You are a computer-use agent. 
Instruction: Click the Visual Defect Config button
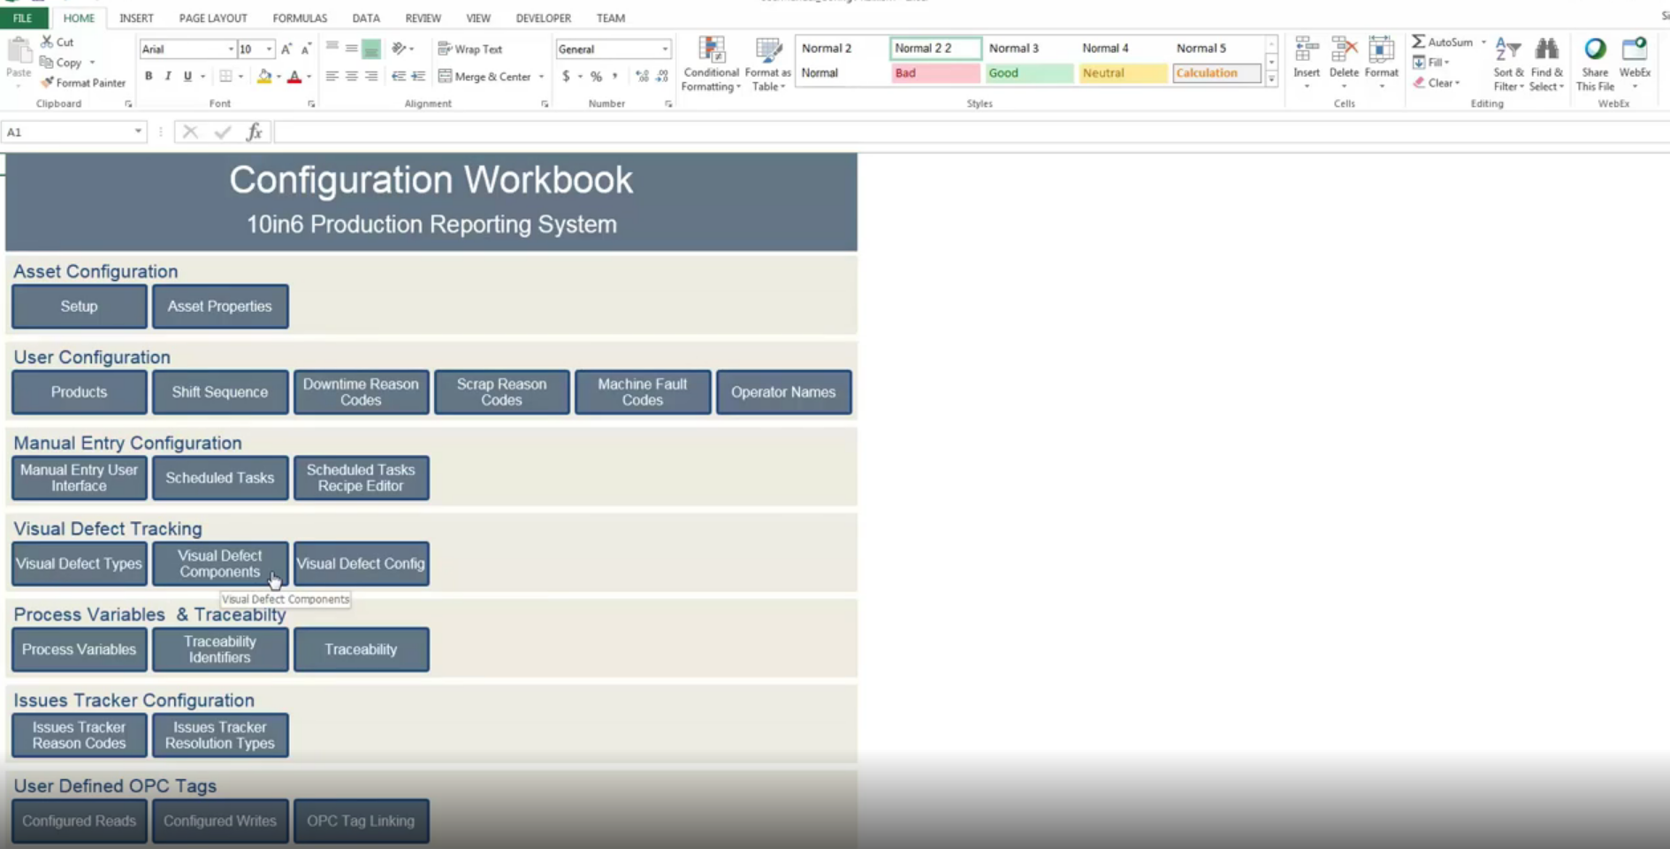coord(361,564)
